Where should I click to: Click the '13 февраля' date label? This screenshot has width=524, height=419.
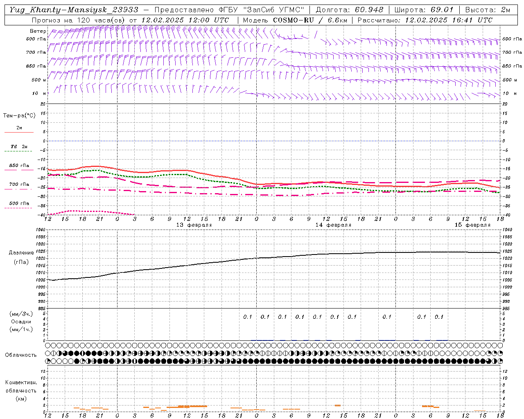click(194, 225)
